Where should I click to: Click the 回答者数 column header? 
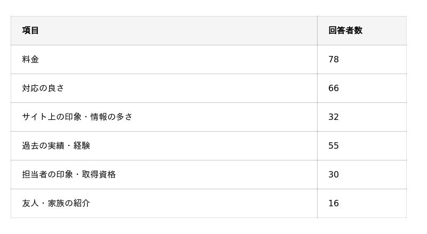[345, 30]
